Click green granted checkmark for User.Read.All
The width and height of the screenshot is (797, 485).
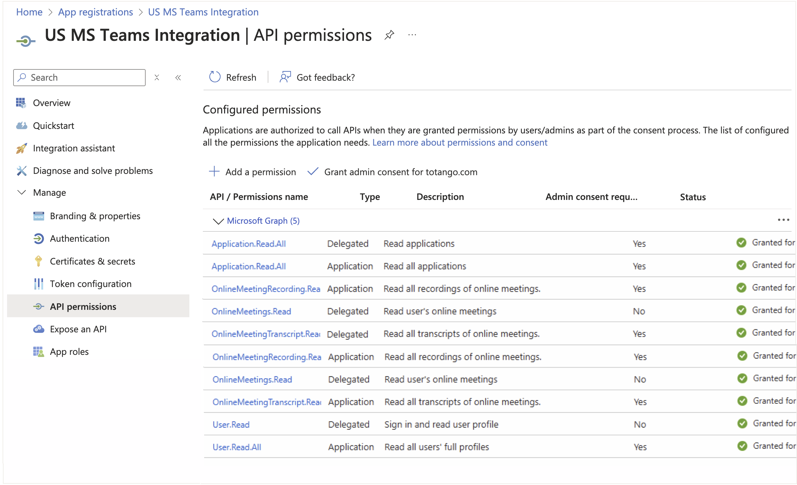742,446
